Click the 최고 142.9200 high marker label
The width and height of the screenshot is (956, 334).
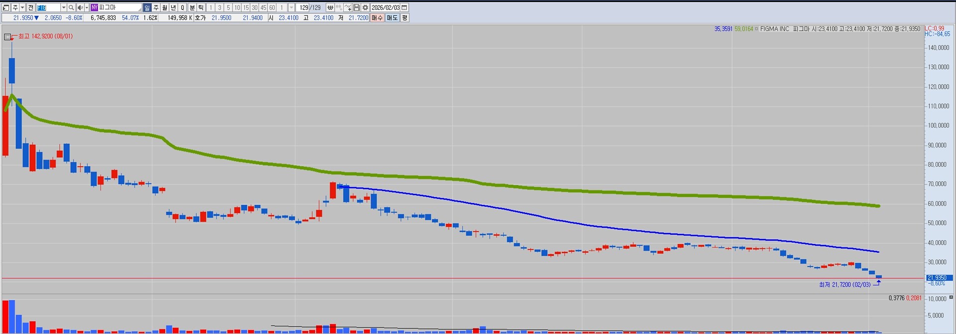(45, 36)
